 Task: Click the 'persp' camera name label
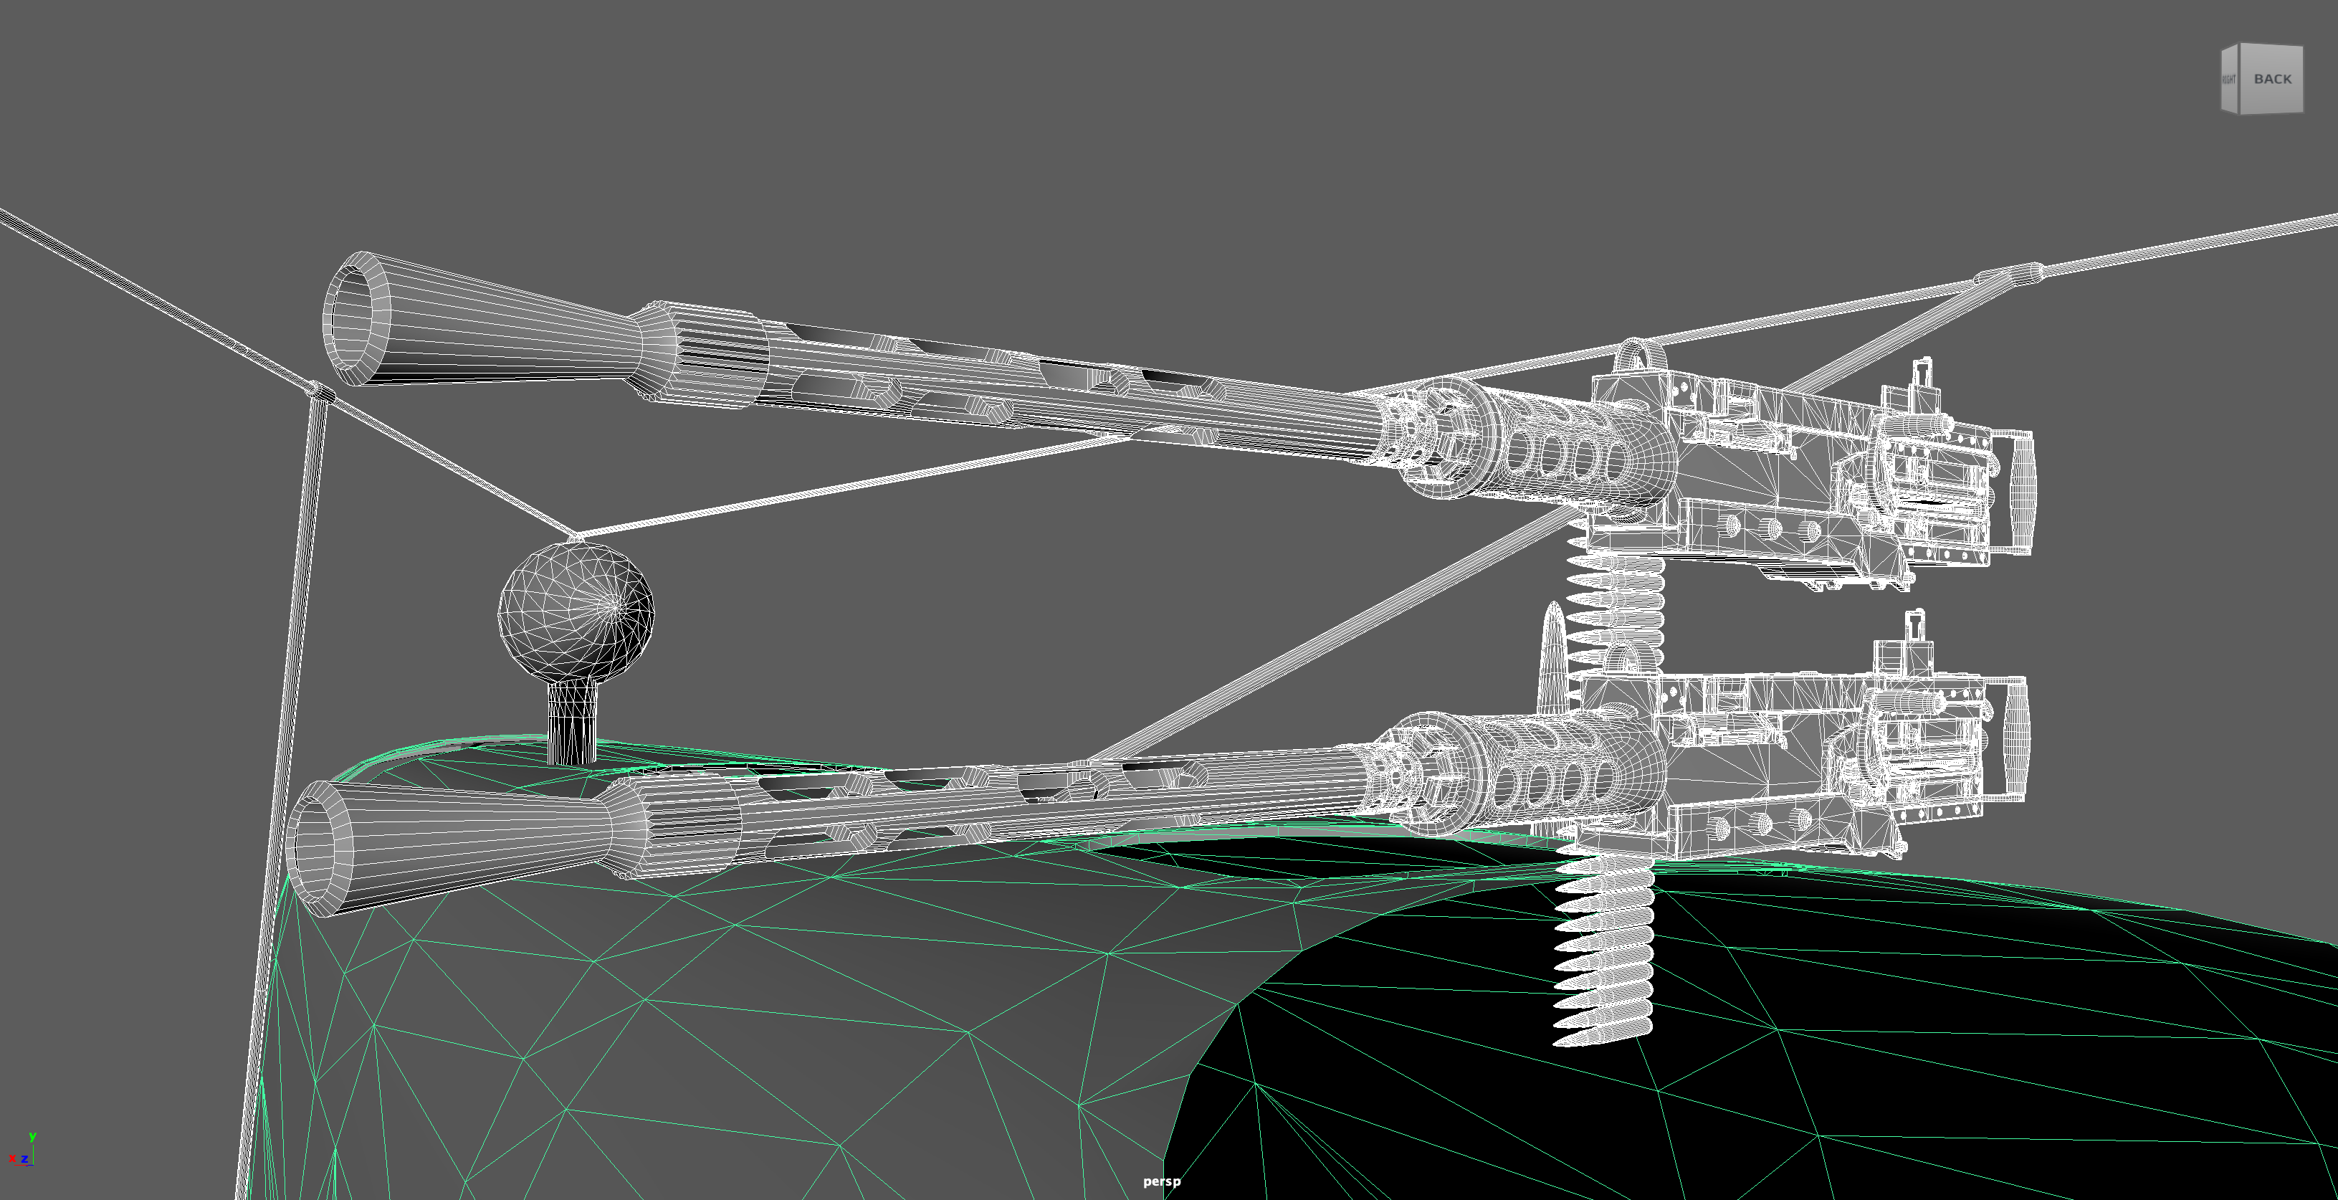pyautogui.click(x=1162, y=1181)
